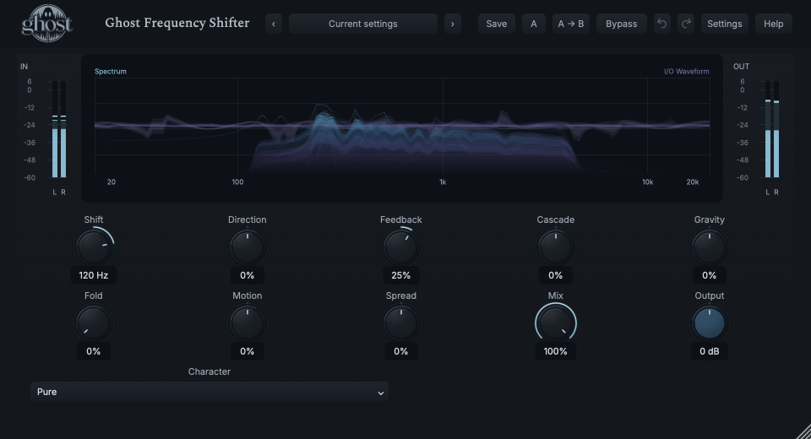
Task: Click the Feedback knob
Action: point(400,247)
